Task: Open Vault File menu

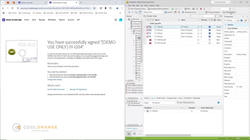Action: pos(129,5)
